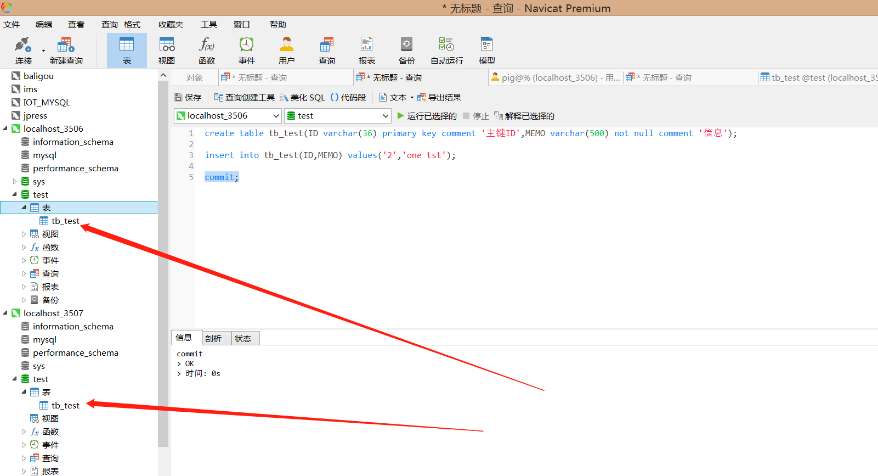
Task: Select the jpress connection
Action: pyautogui.click(x=35, y=115)
